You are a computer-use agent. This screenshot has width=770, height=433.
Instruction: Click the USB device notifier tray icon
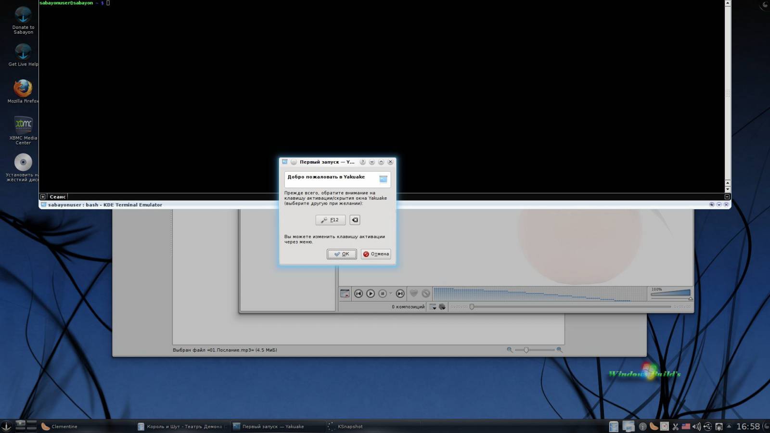708,427
